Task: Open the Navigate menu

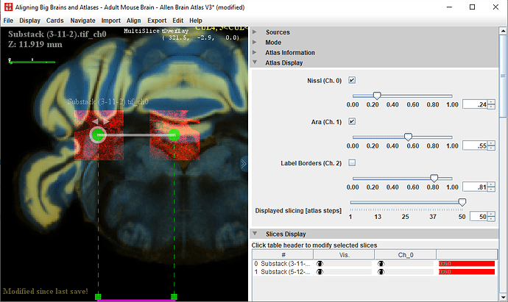Action: [82, 21]
